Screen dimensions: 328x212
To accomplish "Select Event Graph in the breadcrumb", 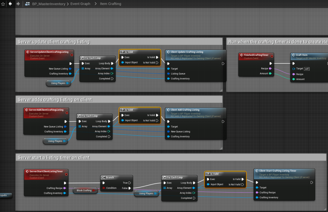I will 80,4.
